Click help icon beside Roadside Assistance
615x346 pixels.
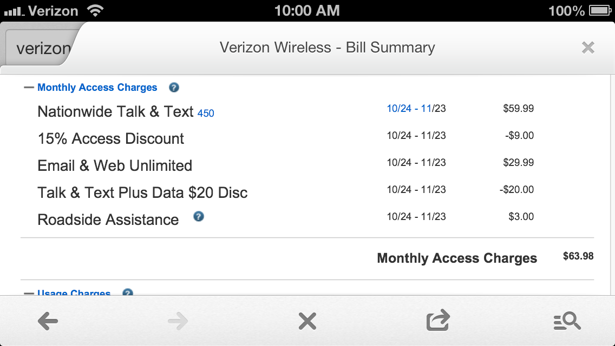tap(199, 216)
